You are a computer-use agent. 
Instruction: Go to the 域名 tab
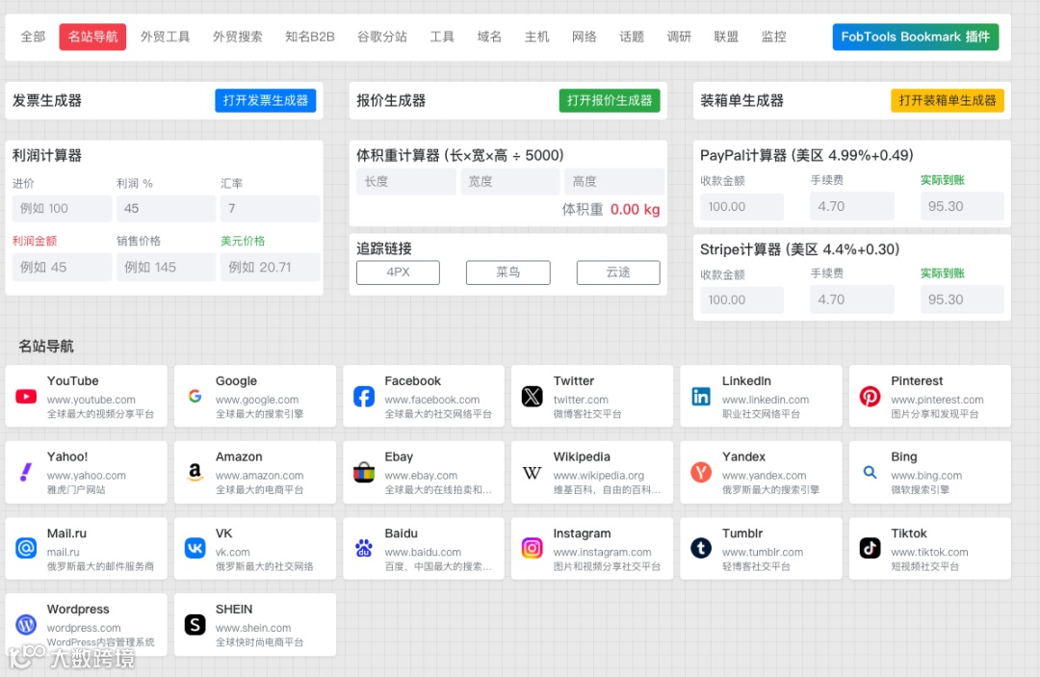pyautogui.click(x=489, y=37)
